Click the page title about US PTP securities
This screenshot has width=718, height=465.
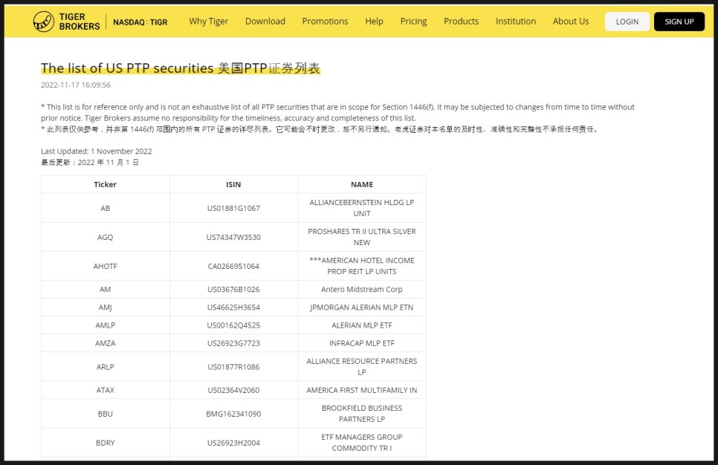pyautogui.click(x=181, y=68)
